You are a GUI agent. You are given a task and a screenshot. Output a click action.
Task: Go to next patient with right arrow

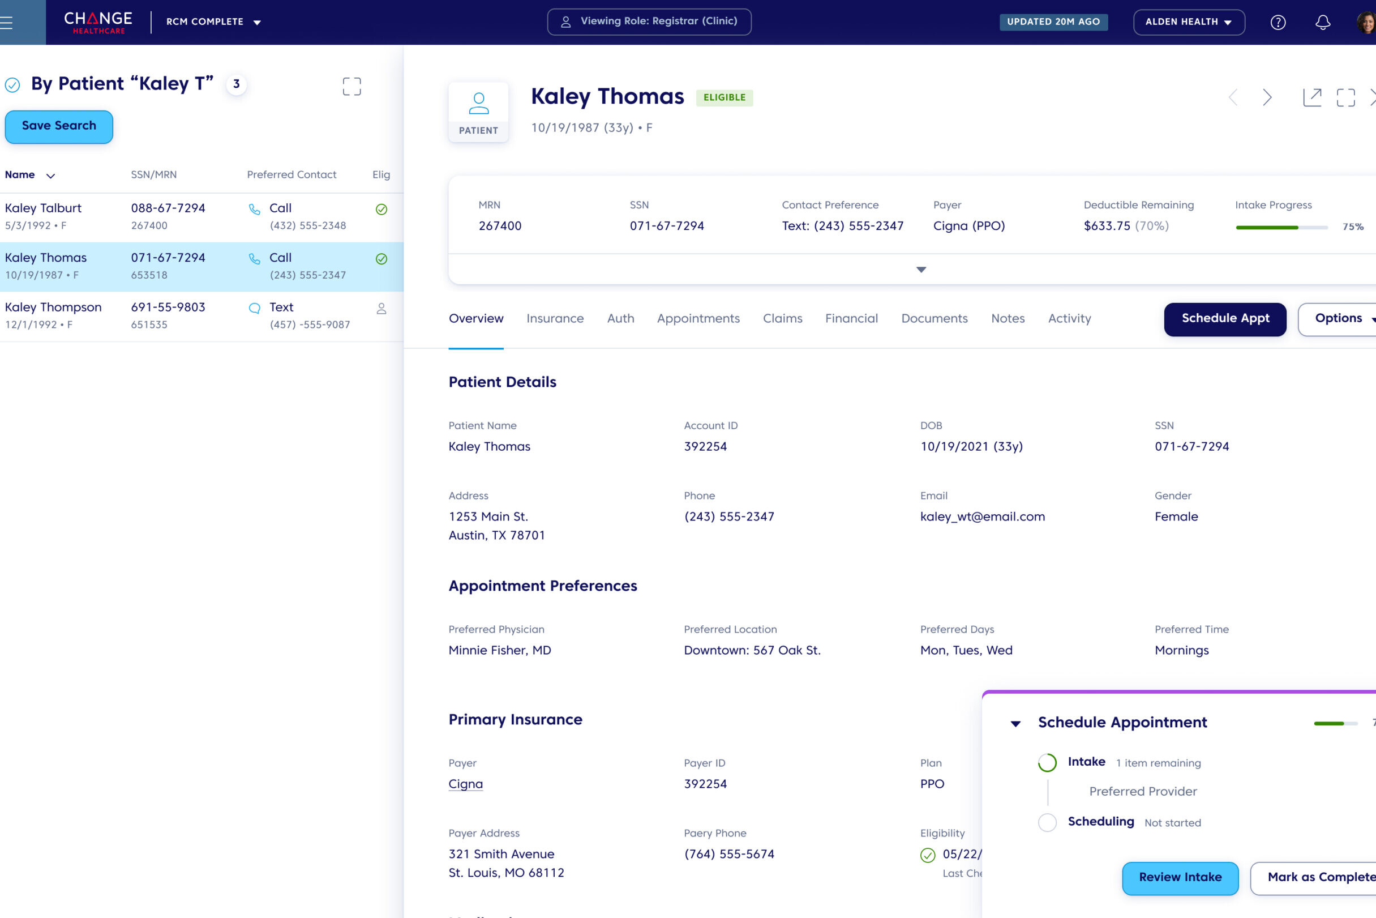tap(1267, 97)
